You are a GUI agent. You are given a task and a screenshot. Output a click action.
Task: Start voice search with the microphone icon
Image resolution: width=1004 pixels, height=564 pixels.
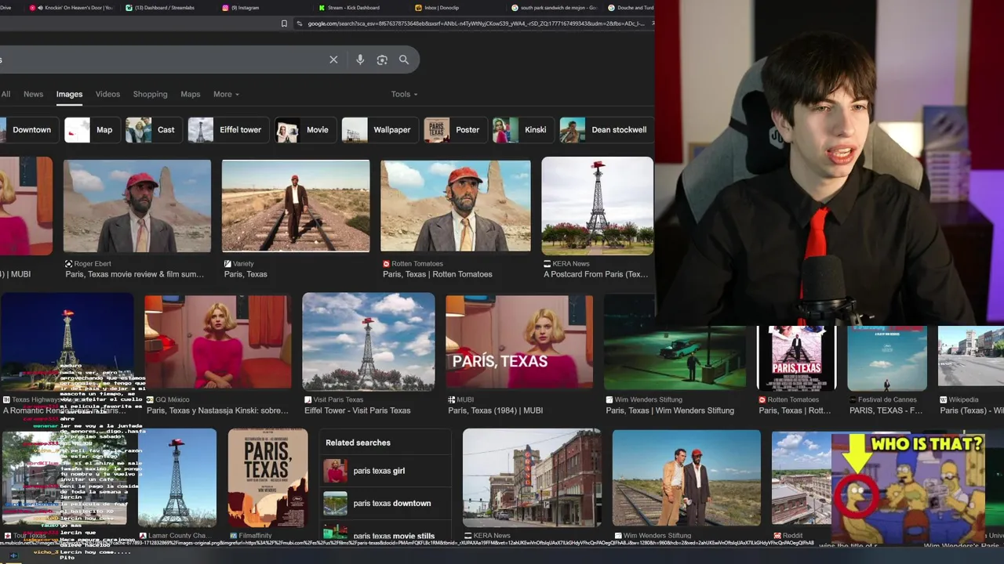pyautogui.click(x=360, y=60)
